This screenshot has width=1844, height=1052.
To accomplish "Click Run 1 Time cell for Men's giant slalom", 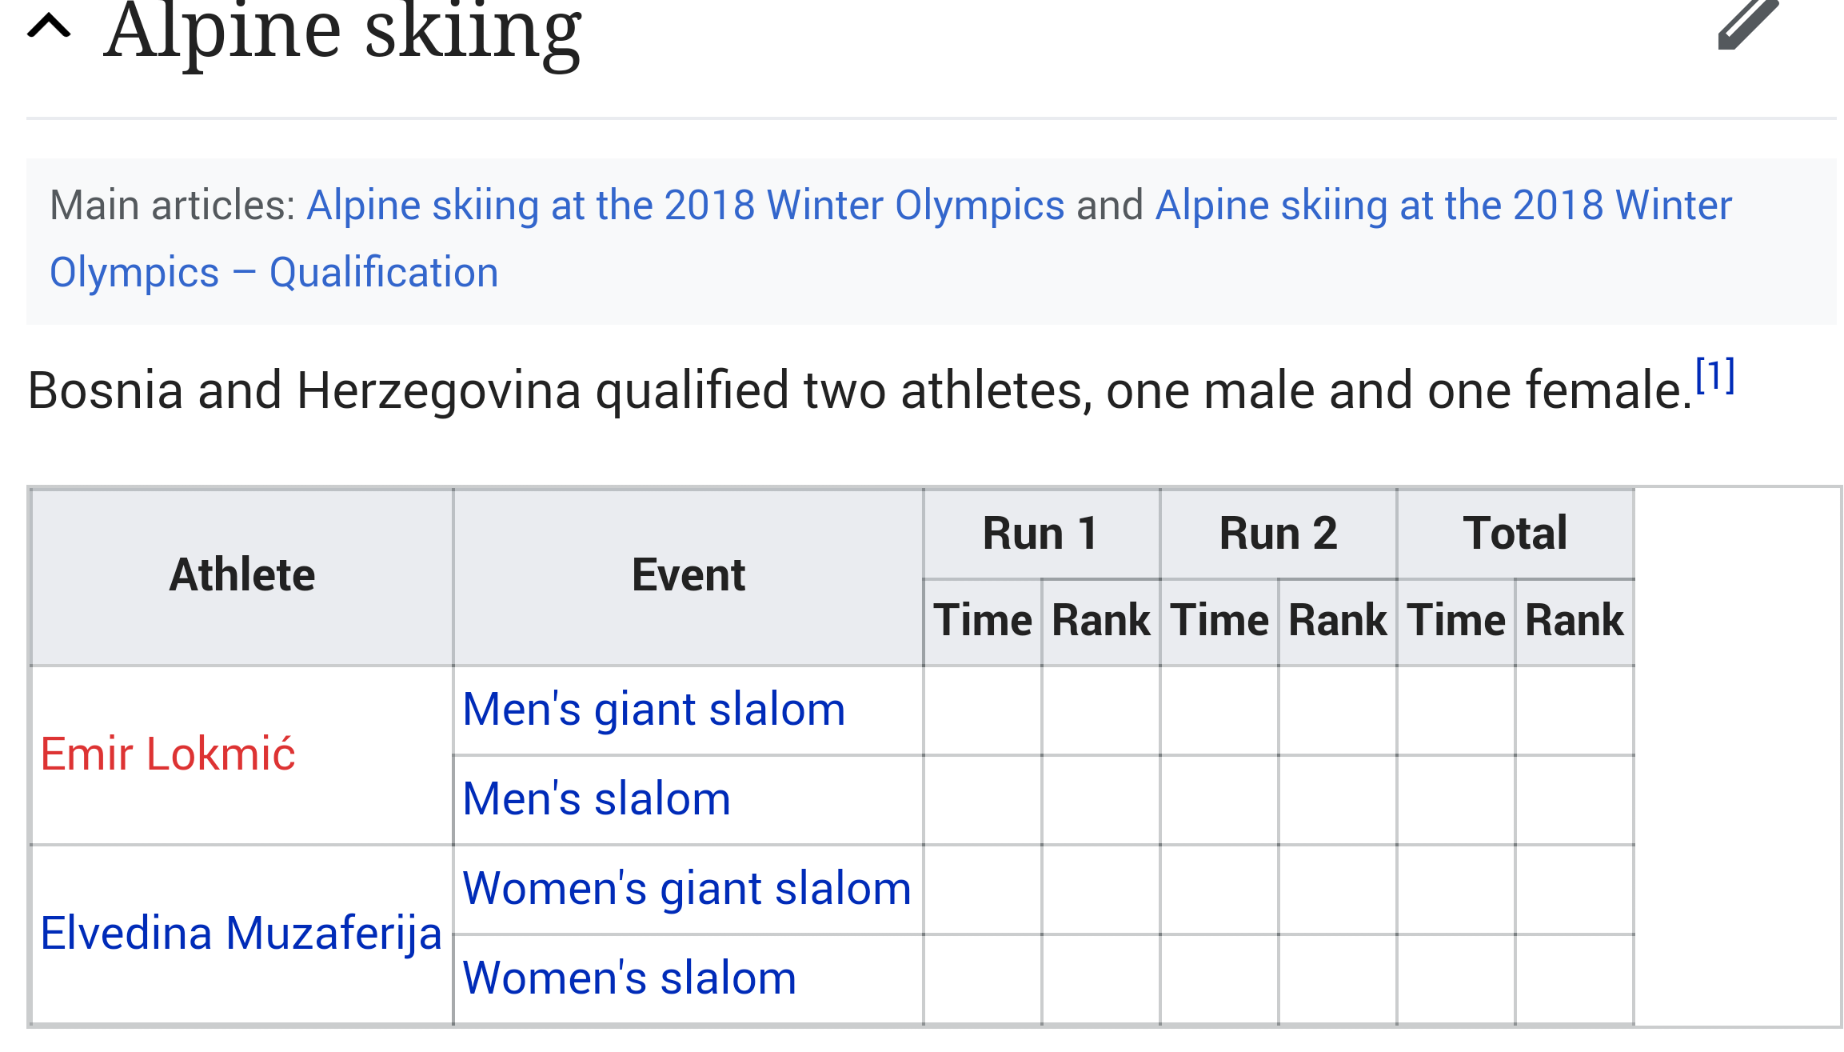I will click(x=983, y=710).
